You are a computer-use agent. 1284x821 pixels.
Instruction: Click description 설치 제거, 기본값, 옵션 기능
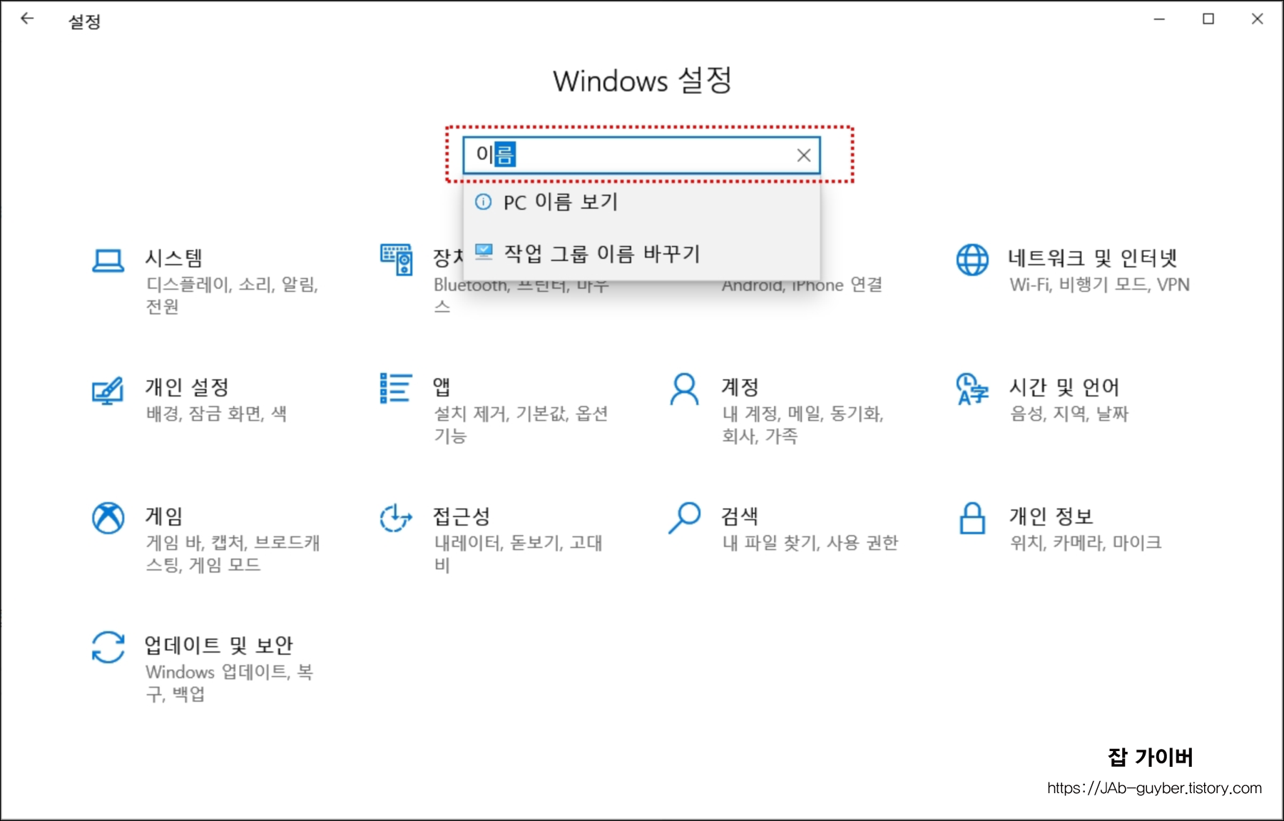coord(521,424)
